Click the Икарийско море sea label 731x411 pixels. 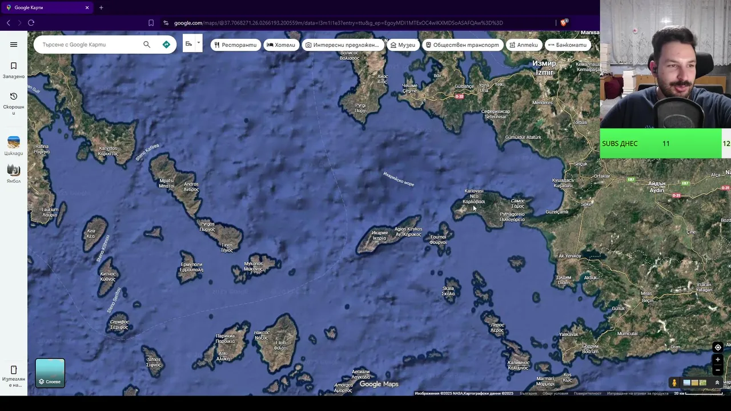(x=399, y=179)
